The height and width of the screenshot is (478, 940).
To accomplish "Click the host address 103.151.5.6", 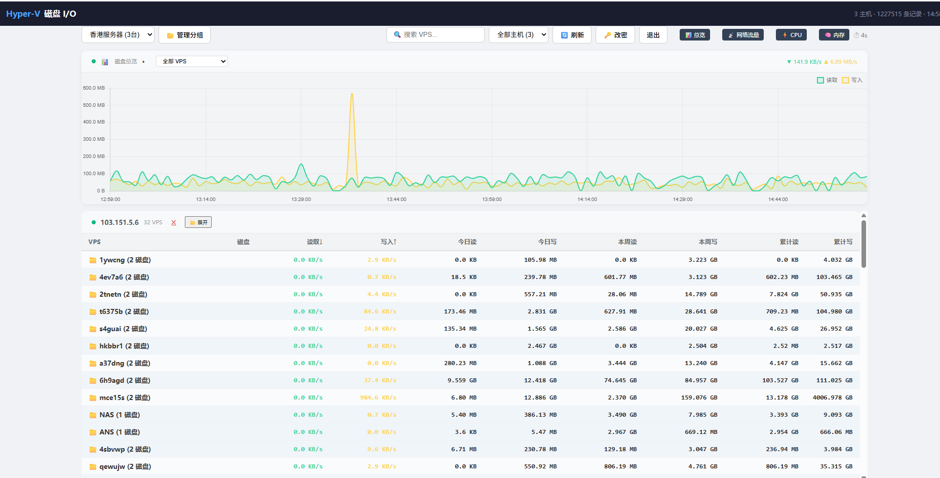I will [120, 222].
